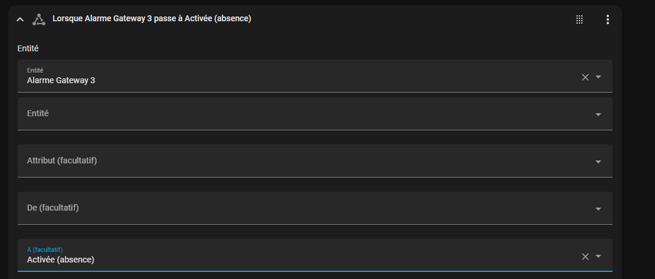Click the Attribut (facultatif) field
The image size is (655, 279).
pyautogui.click(x=315, y=161)
